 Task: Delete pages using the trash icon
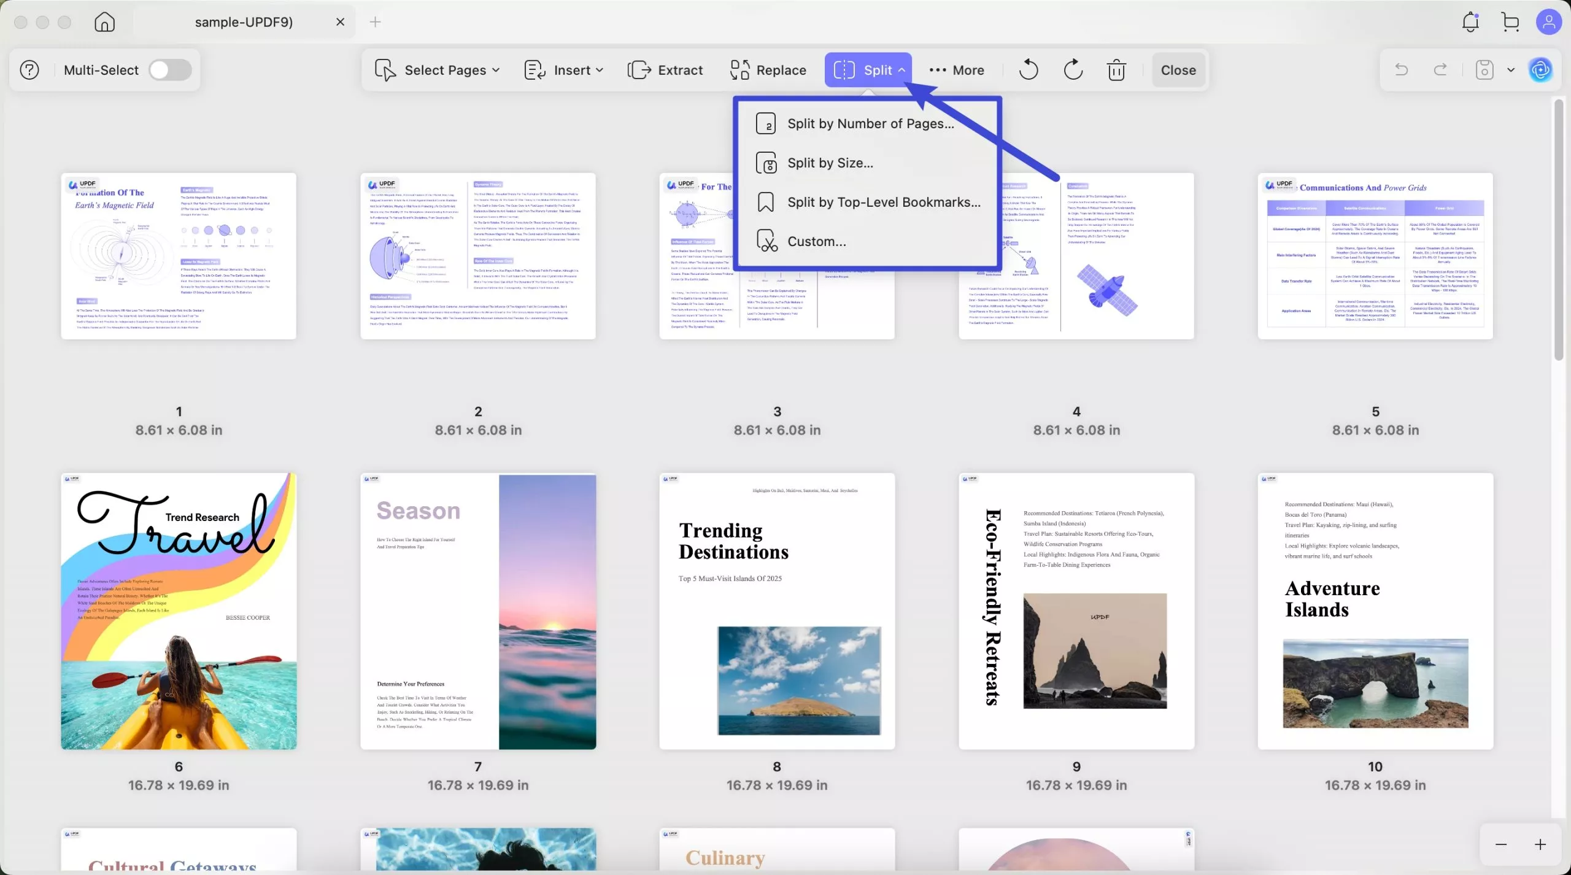[1116, 69]
